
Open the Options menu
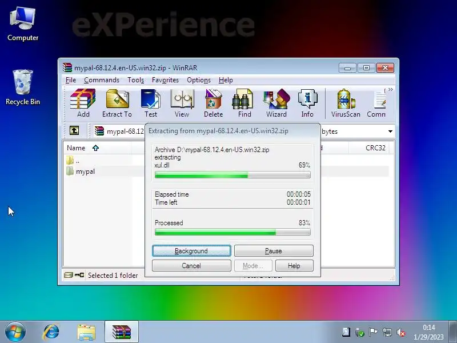[x=199, y=80]
